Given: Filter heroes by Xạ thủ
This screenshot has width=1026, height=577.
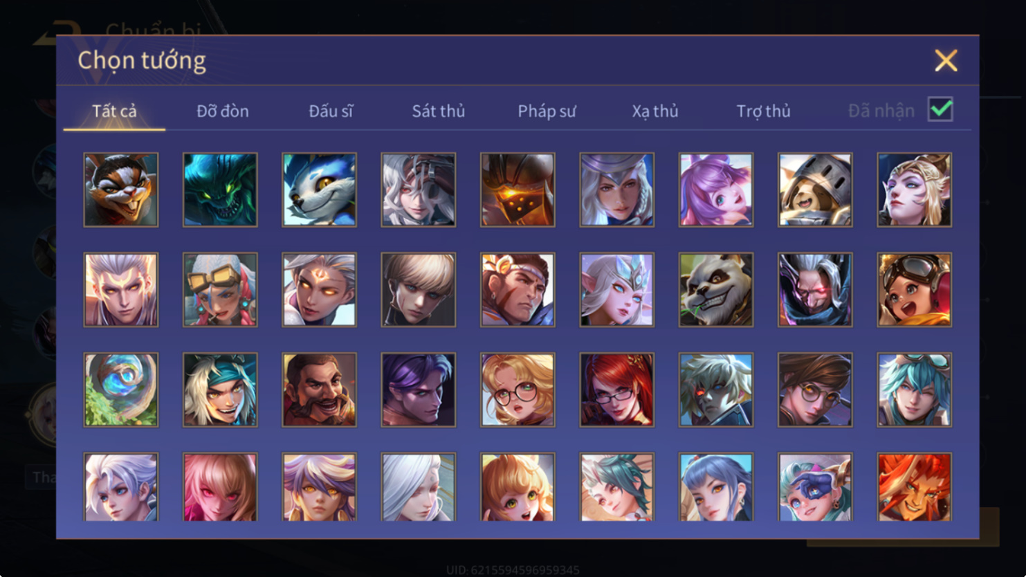Looking at the screenshot, I should (x=655, y=111).
